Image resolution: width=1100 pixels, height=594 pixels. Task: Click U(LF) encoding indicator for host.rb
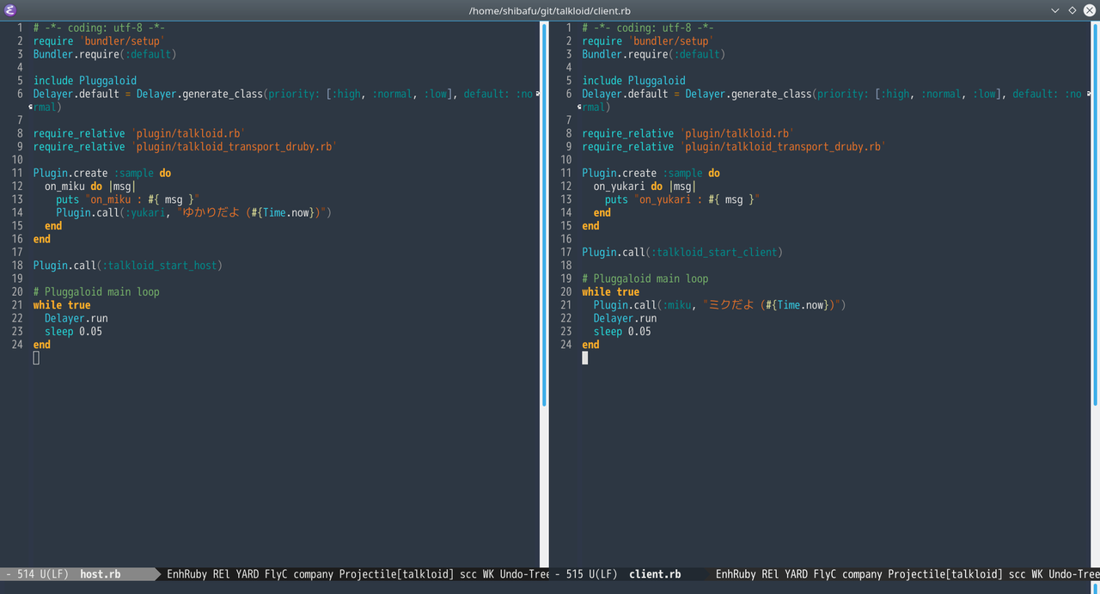[x=53, y=573]
